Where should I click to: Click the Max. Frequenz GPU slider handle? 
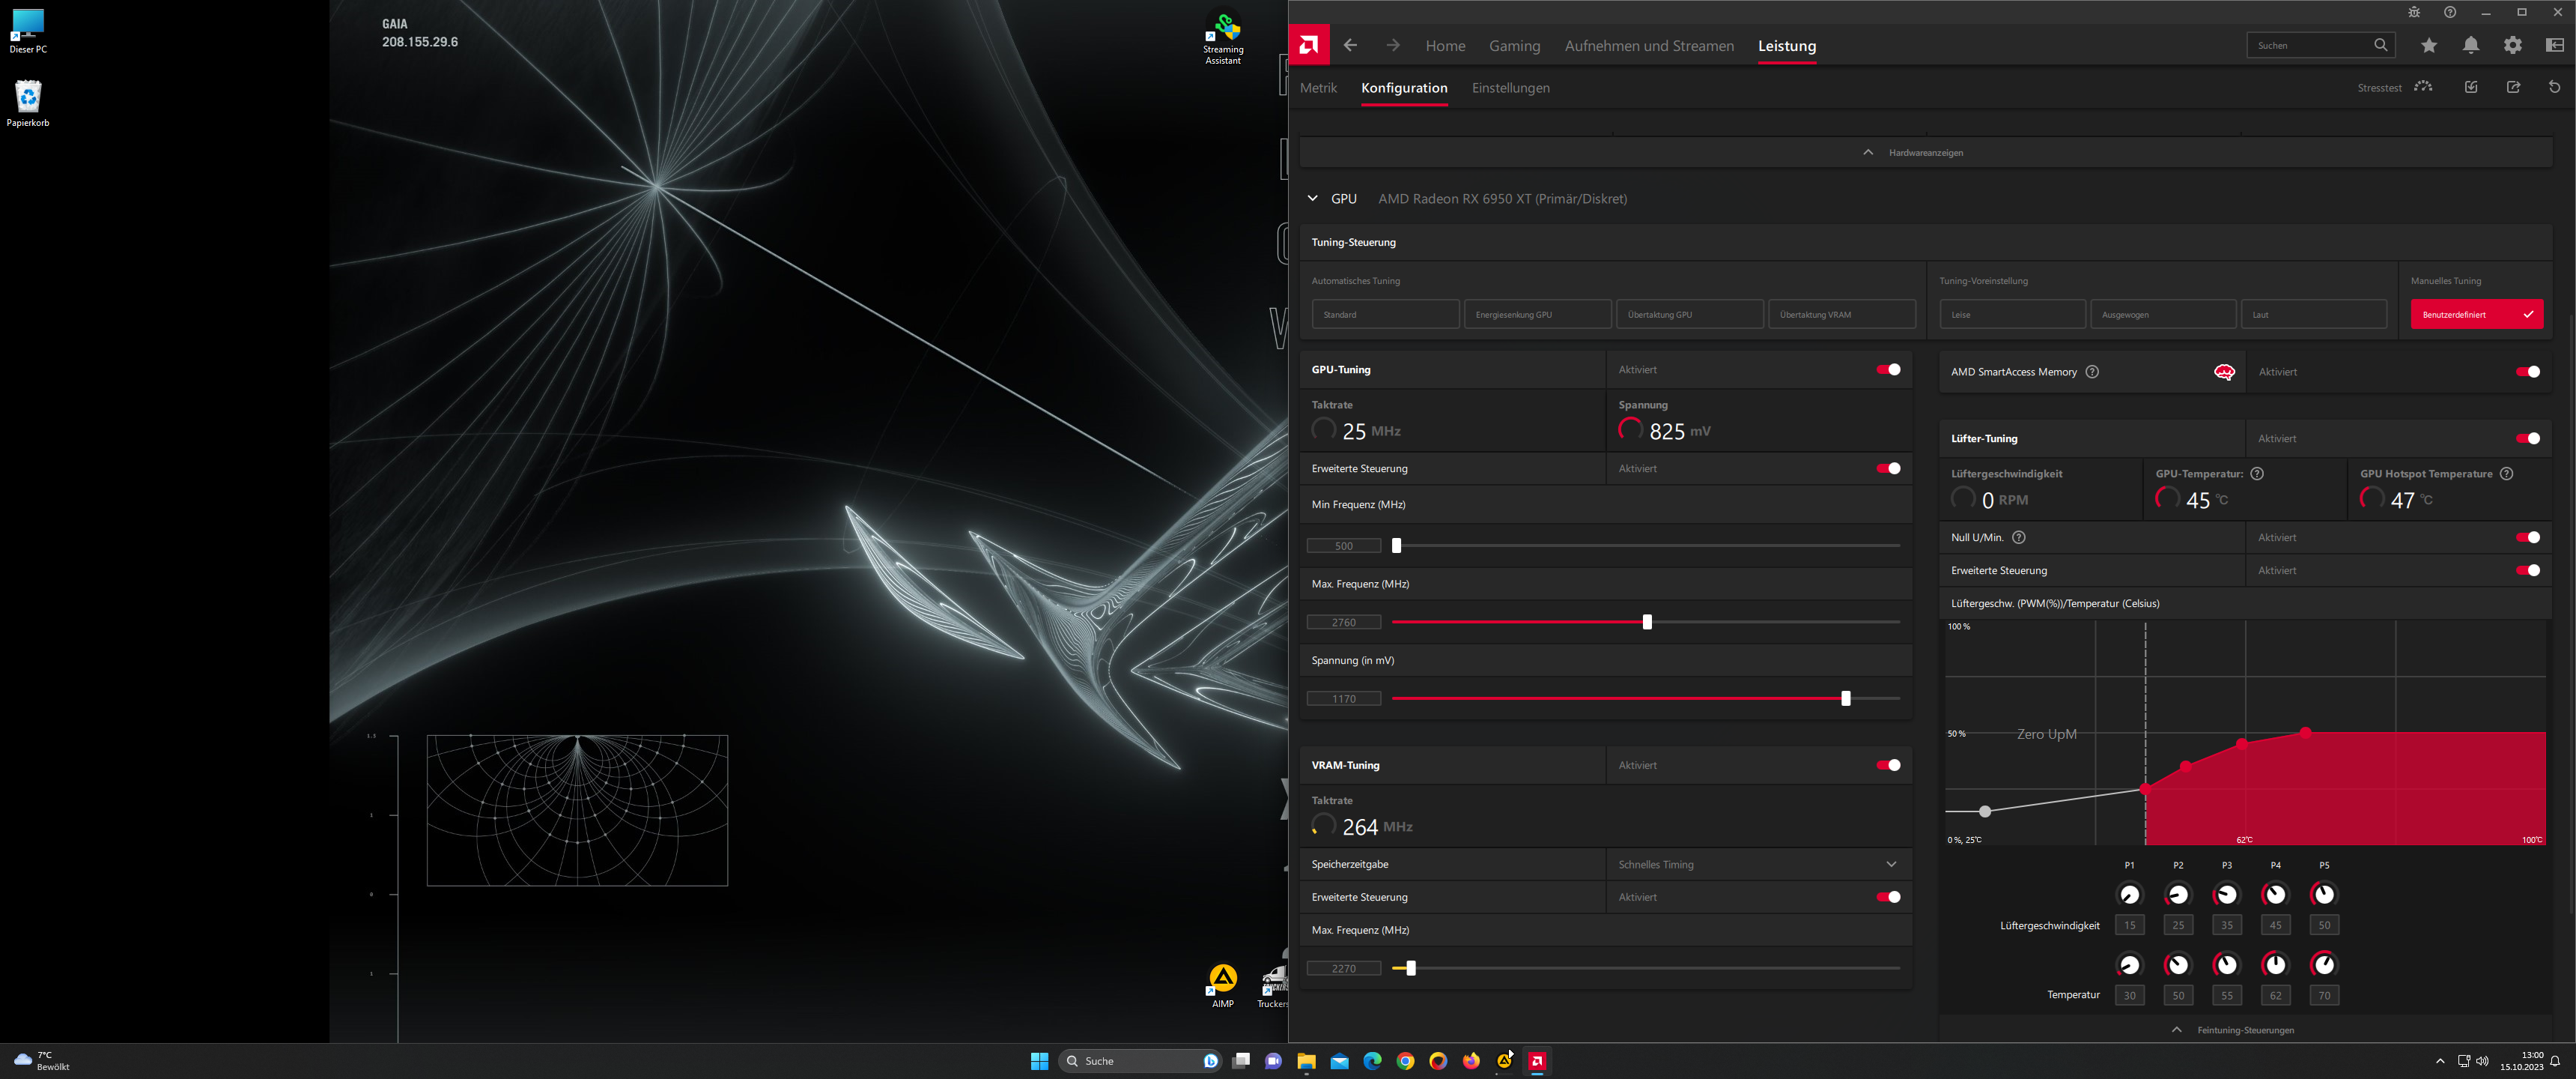coord(1647,622)
